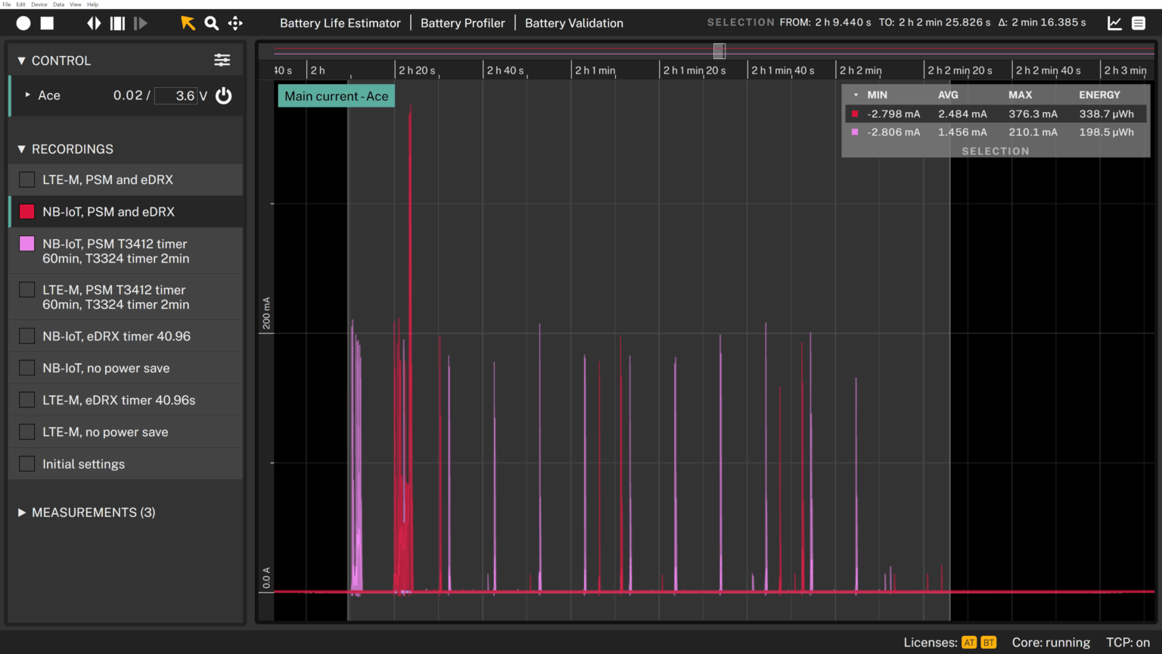1162x654 pixels.
Task: Check the NB-IoT, no power save recording
Action: click(27, 368)
